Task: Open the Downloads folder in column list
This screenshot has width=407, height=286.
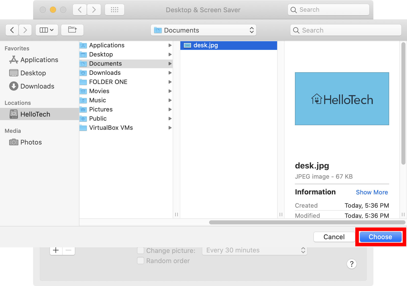Action: 126,73
